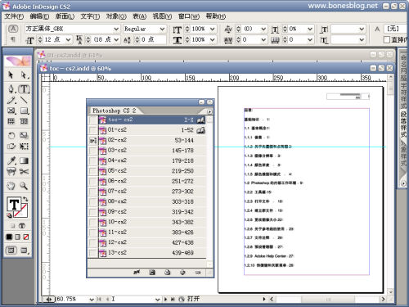Open the 对象(O) menu
This screenshot has width=409, height=307.
116,16
